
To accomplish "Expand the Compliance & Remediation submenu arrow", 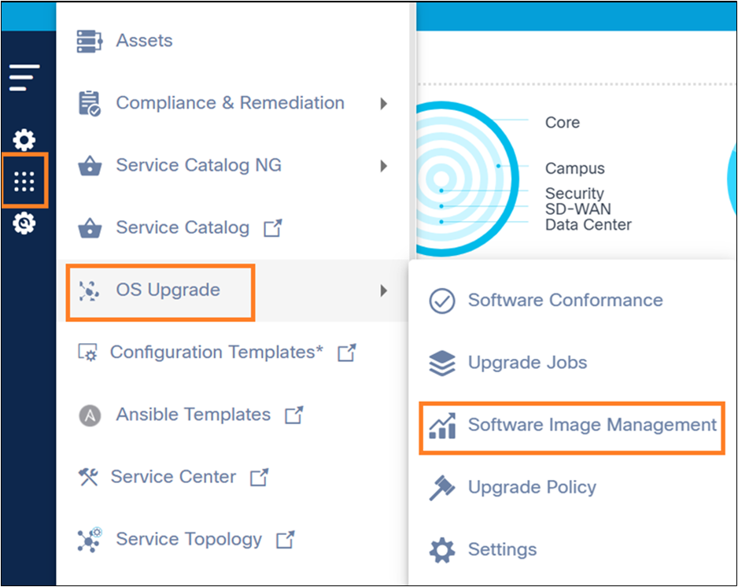I will coord(383,103).
